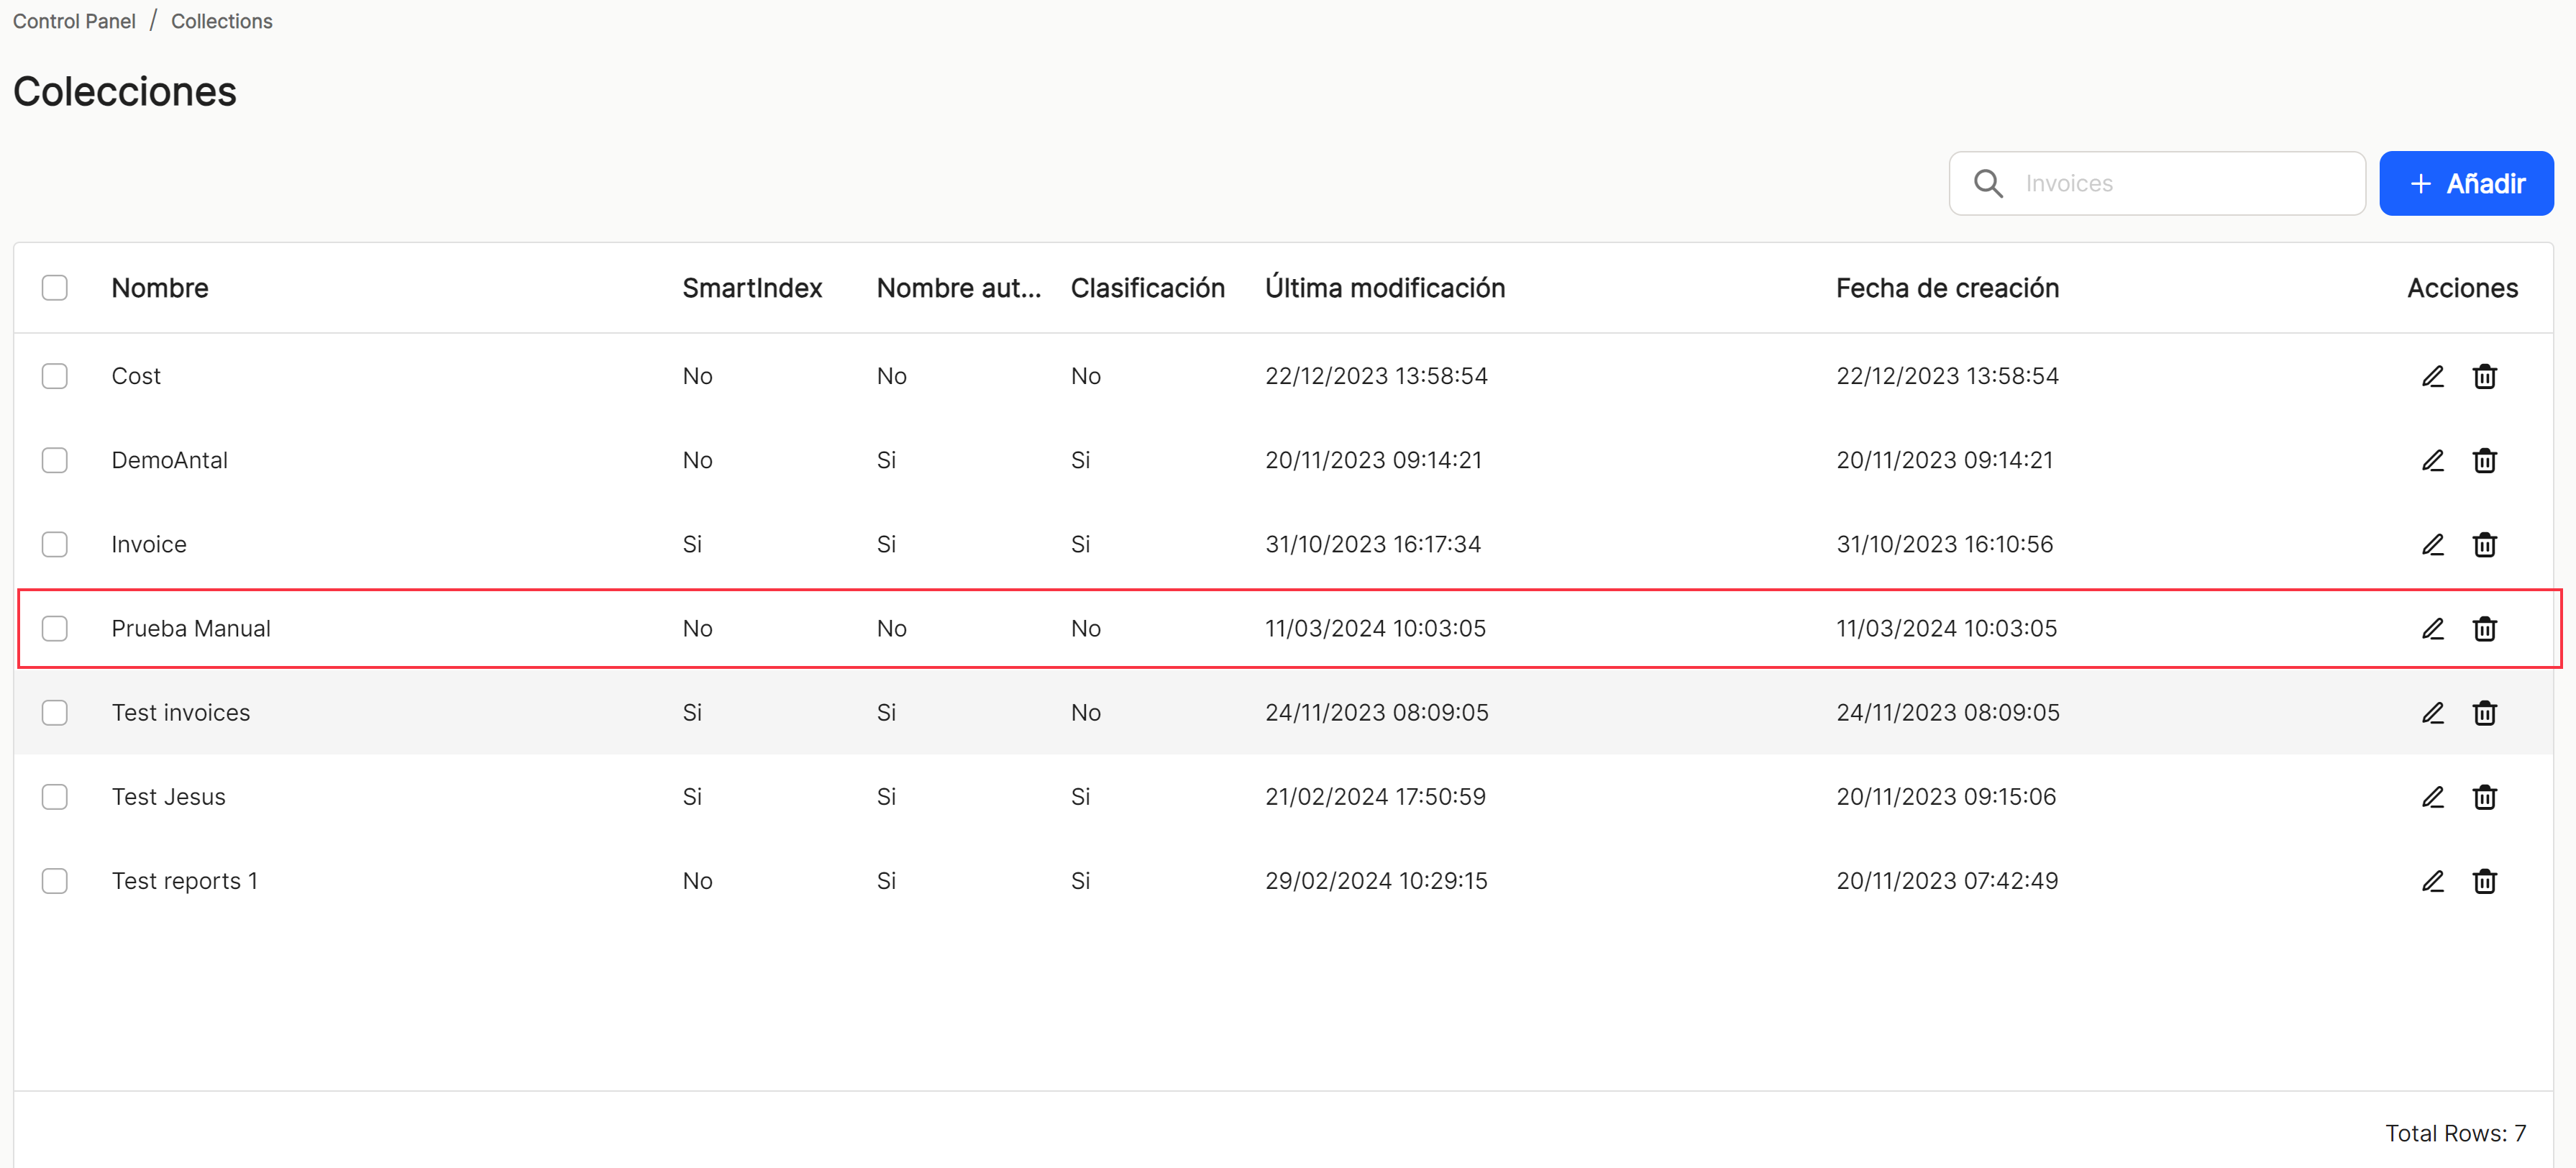Image resolution: width=2576 pixels, height=1168 pixels.
Task: Select the Test invoices name cell
Action: click(181, 712)
